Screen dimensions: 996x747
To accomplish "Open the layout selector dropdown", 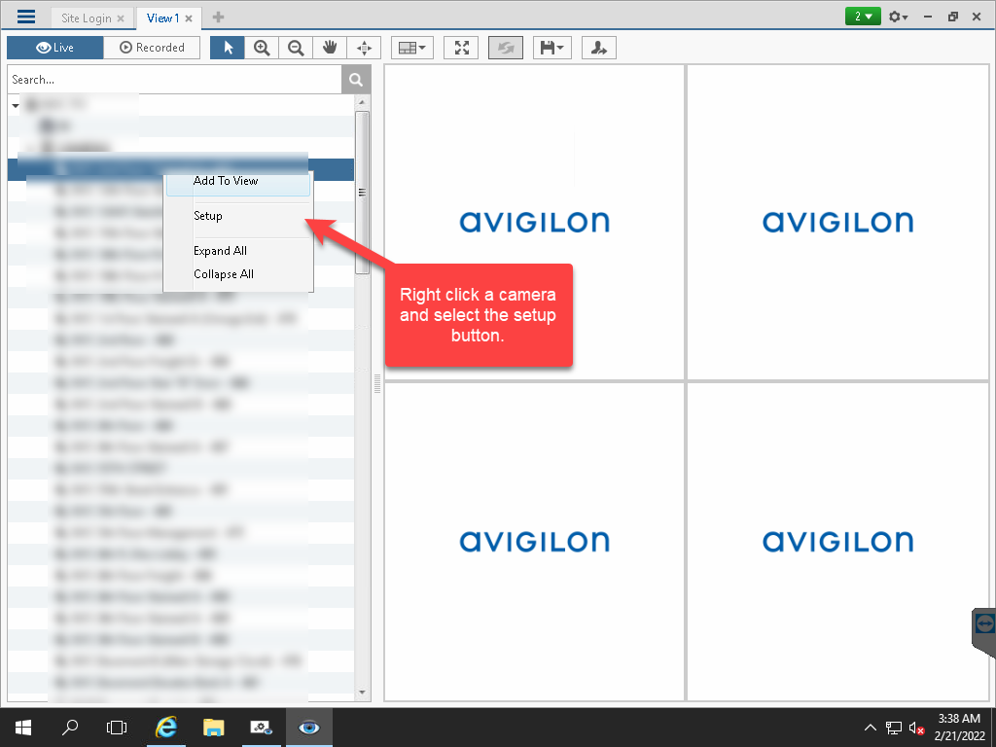I will 412,47.
